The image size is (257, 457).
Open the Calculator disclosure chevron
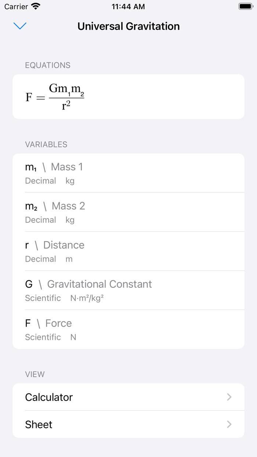pos(229,397)
